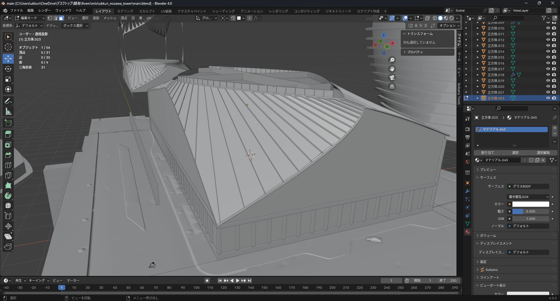Click the end frame field 終了 250
This screenshot has width=560, height=301.
[447, 281]
